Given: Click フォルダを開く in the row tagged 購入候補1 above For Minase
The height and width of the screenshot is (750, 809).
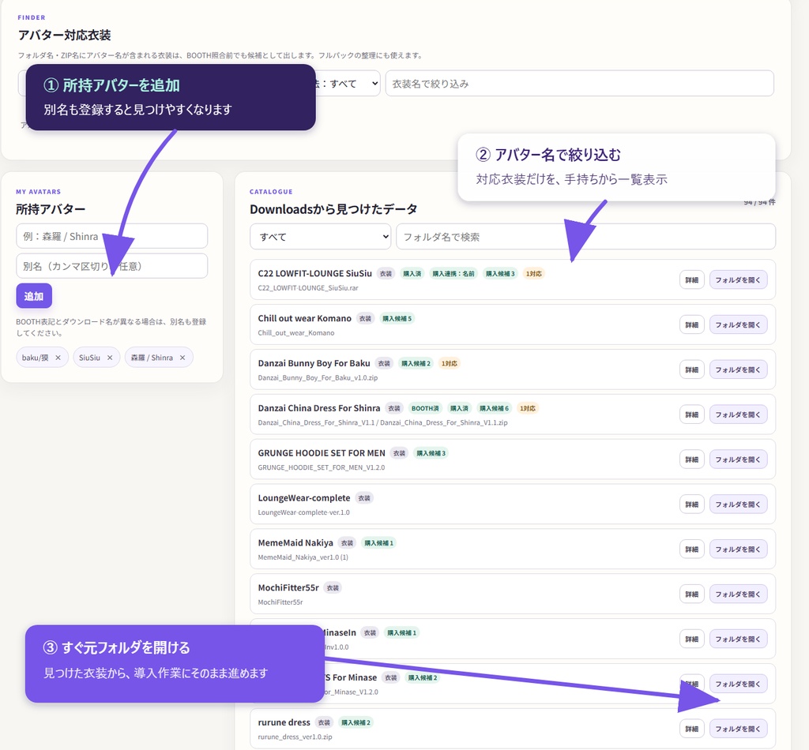Looking at the screenshot, I should coord(739,639).
